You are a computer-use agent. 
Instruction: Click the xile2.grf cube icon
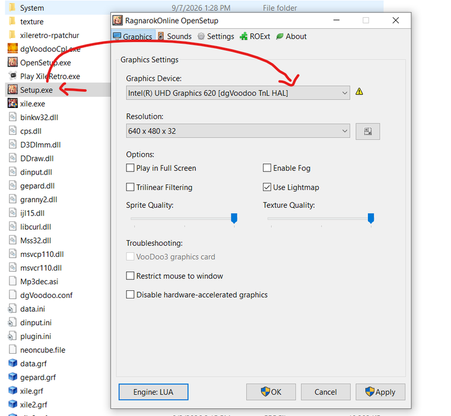click(12, 404)
